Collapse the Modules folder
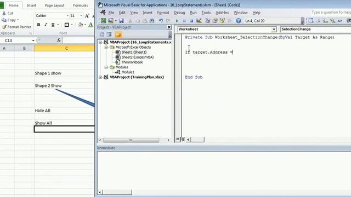The height and width of the screenshot is (197, 351). [x=106, y=67]
